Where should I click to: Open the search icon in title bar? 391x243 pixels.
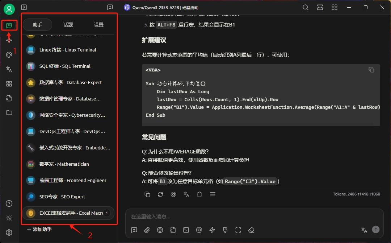tap(306, 7)
